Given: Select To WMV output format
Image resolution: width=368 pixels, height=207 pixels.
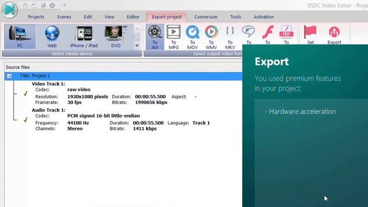Looking at the screenshot, I should tap(211, 37).
